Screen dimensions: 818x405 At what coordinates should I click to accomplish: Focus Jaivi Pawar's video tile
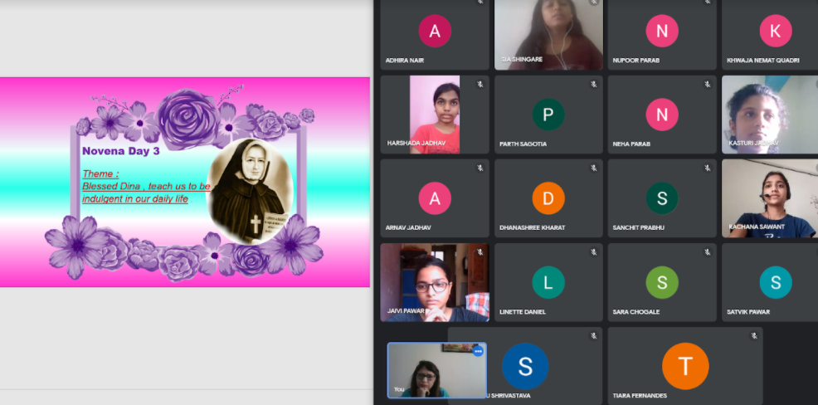pos(434,282)
